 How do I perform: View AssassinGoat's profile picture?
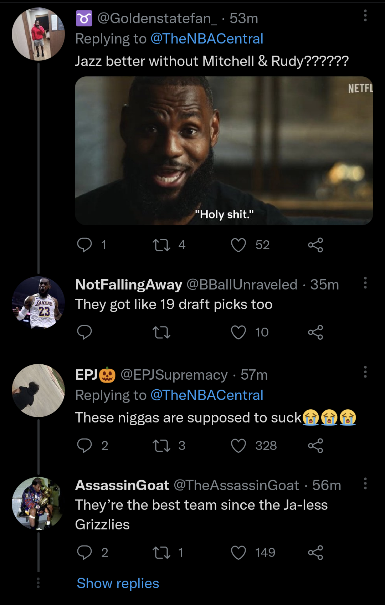tap(38, 503)
